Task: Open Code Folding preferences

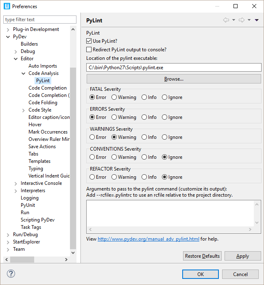Action: [43, 103]
